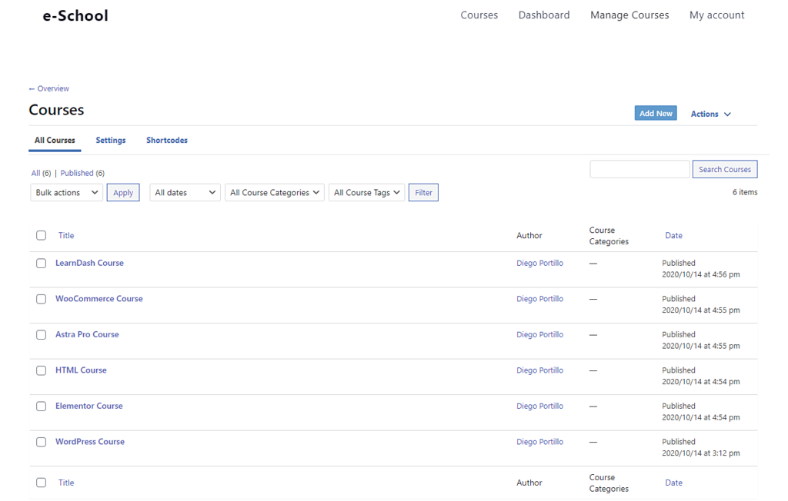Expand the All dates dropdown

185,192
